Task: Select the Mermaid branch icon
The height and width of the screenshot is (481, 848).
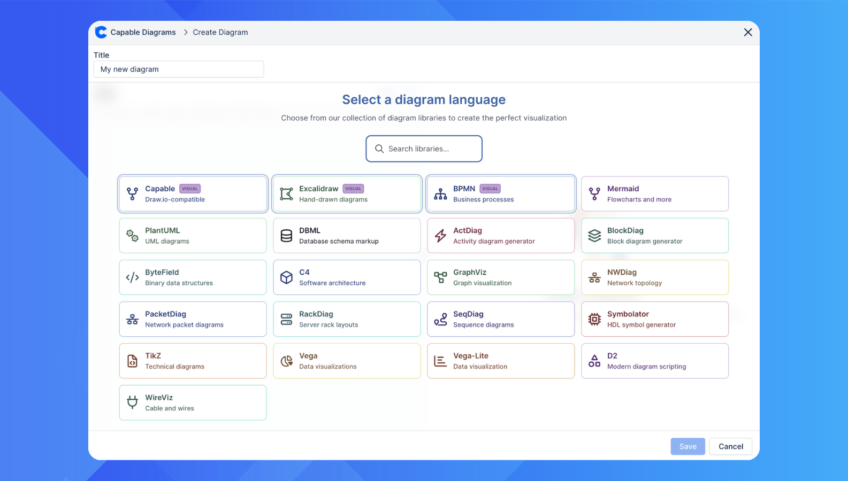Action: coord(594,194)
